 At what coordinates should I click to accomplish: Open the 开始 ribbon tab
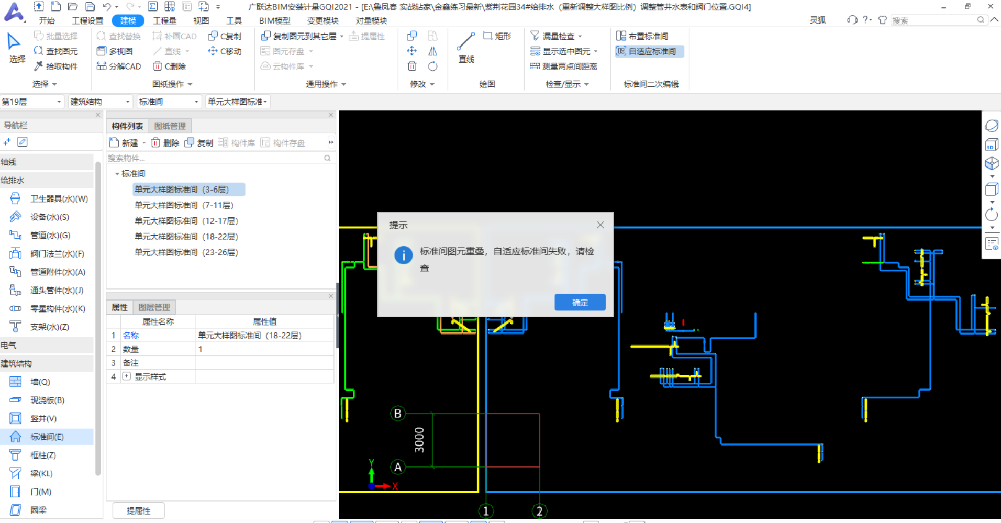click(47, 20)
